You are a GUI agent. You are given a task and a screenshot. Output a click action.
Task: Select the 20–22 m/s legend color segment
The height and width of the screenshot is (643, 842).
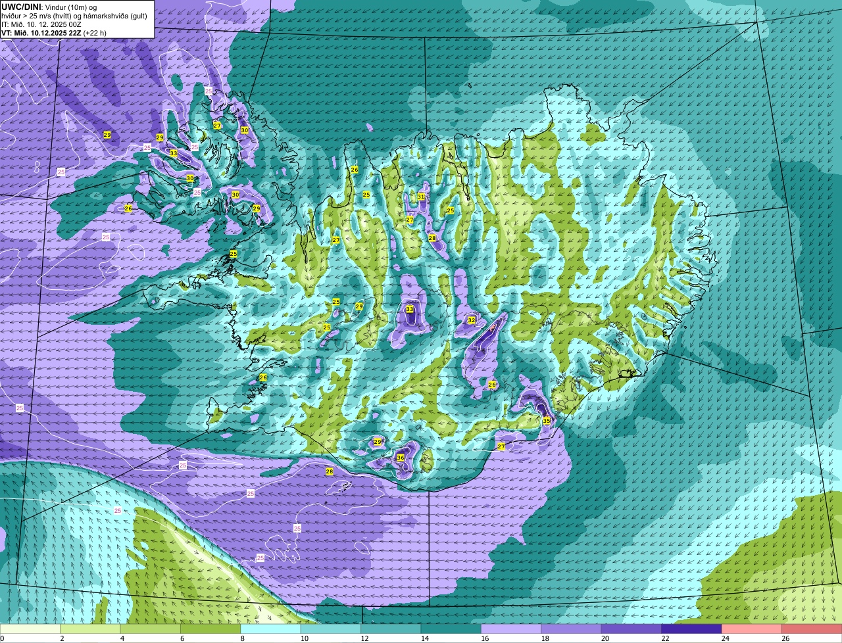click(x=631, y=629)
